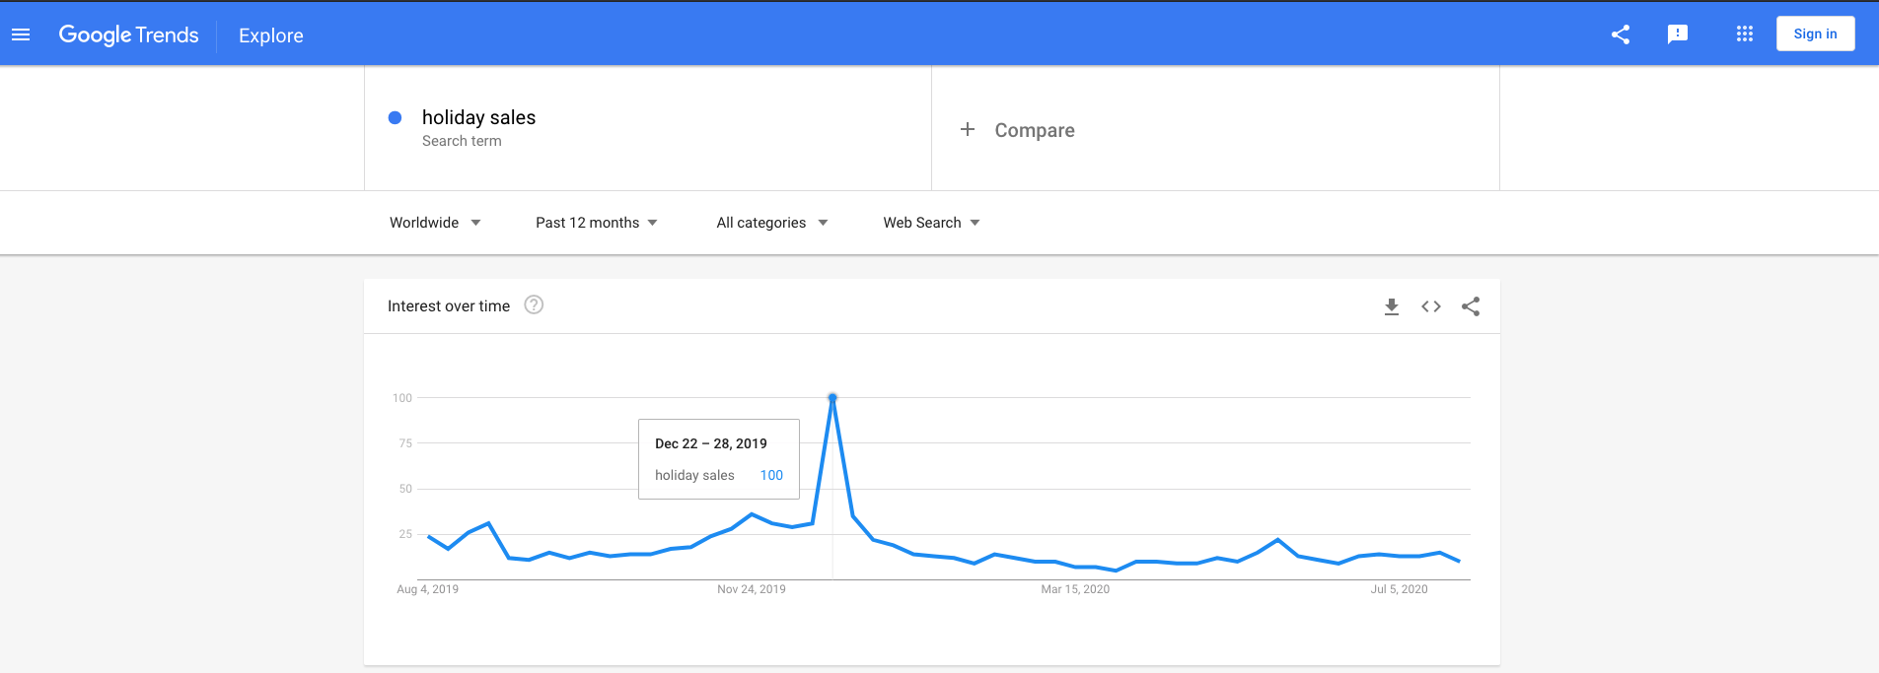Viewport: 1879px width, 673px height.
Task: Select Explore in the top navigation
Action: pos(269,34)
